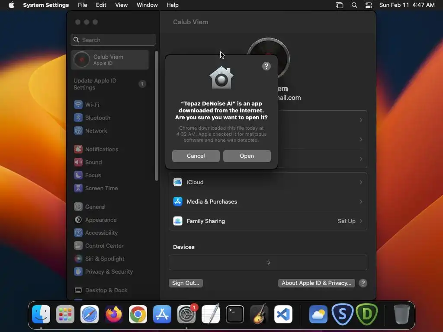Open Topaz DeNoise AI in the Dock

click(367, 314)
